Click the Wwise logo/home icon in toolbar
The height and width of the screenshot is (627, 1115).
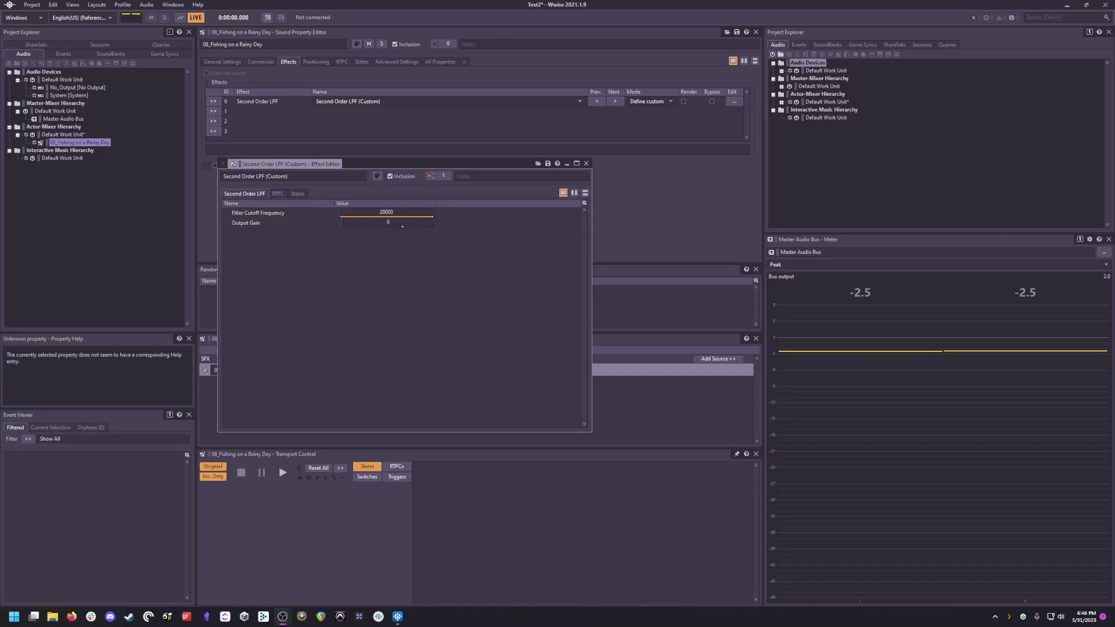tap(9, 4)
